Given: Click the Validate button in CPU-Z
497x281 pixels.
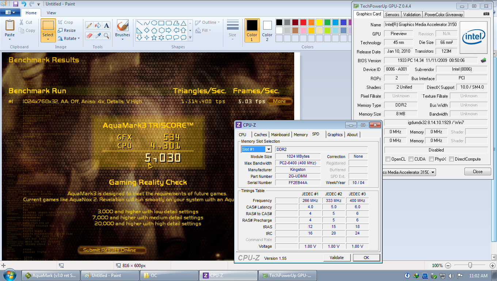Looking at the screenshot, I should tap(337, 258).
